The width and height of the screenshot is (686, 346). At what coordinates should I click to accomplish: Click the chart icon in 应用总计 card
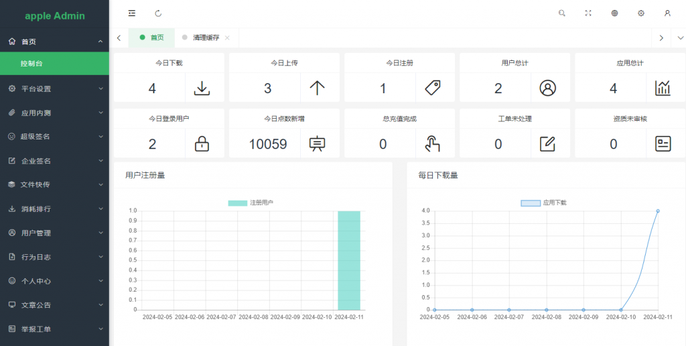pyautogui.click(x=663, y=88)
